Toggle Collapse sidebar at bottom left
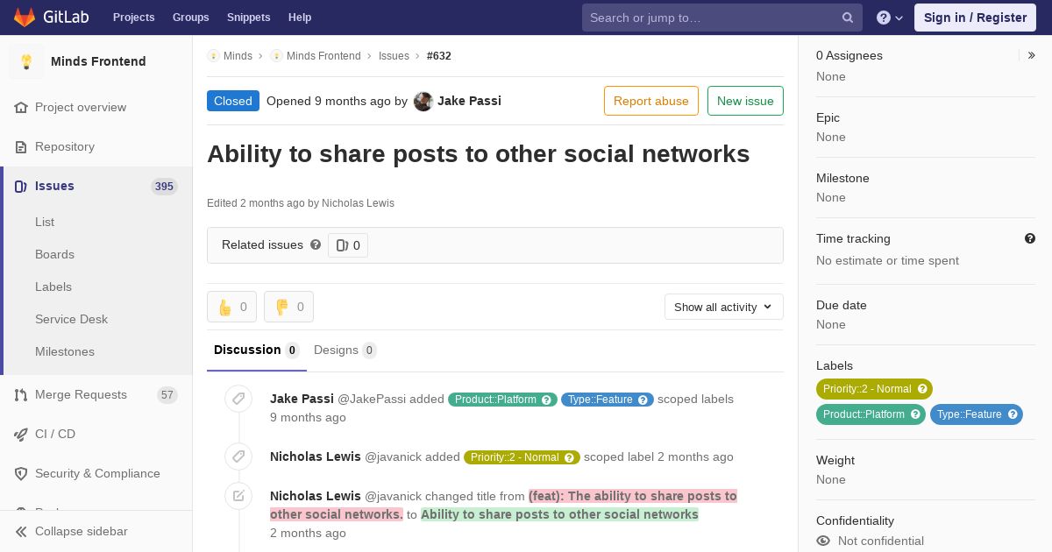Image resolution: width=1052 pixels, height=552 pixels. (x=72, y=531)
